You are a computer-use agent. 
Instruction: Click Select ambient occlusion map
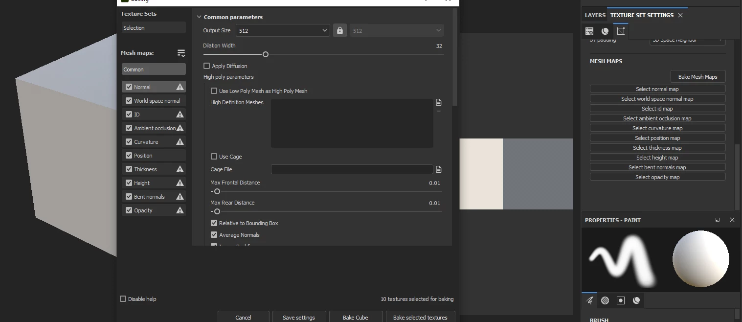click(x=657, y=118)
